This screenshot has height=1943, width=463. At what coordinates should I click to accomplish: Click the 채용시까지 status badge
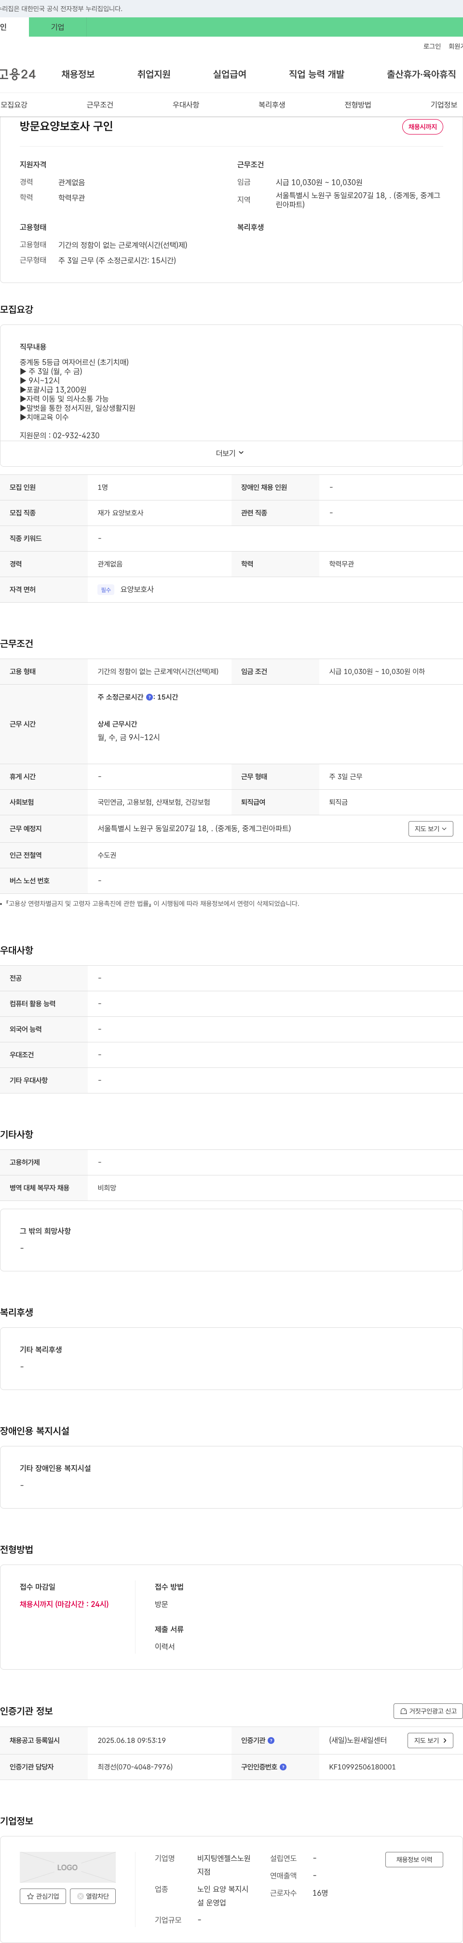422,127
